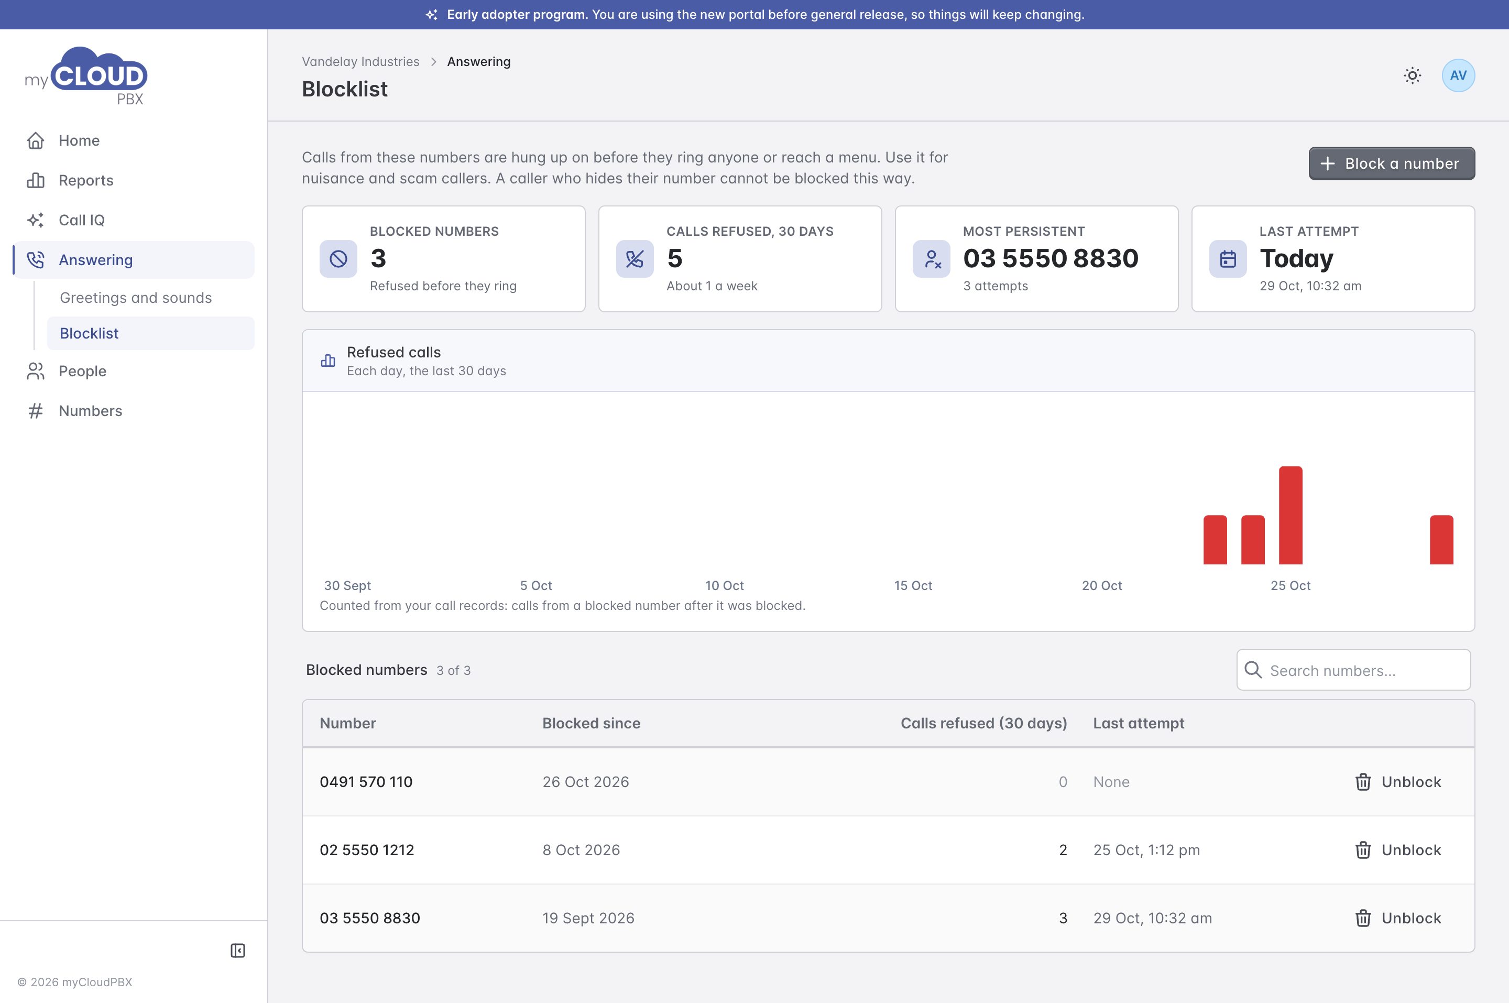Click trash icon for 0491 570 110
Image resolution: width=1509 pixels, height=1003 pixels.
pos(1363,782)
